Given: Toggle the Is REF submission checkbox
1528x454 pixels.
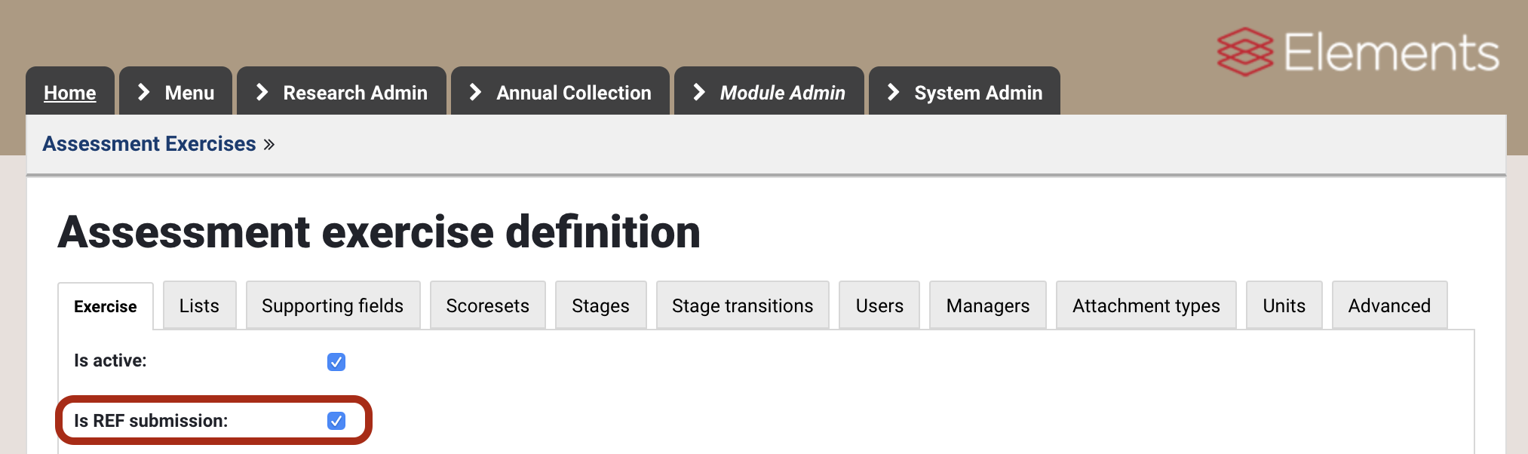Looking at the screenshot, I should point(336,421).
